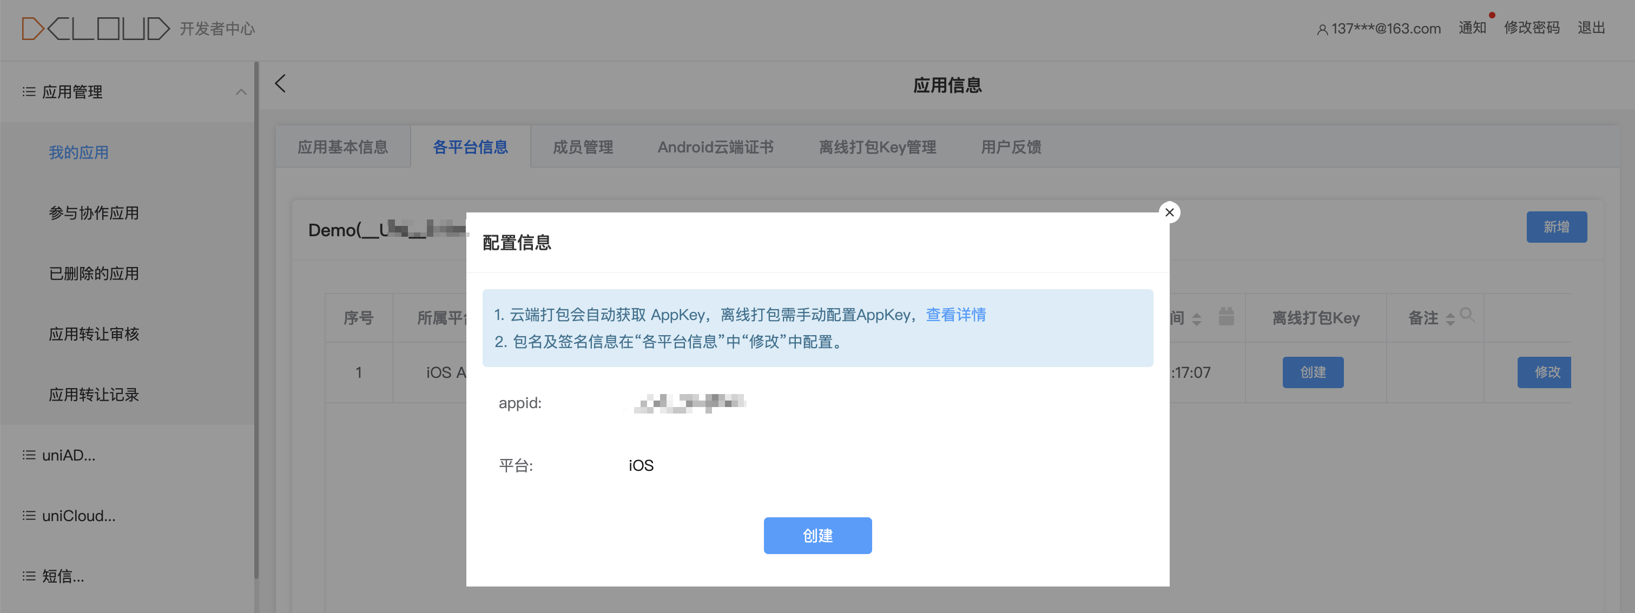Select 参与协作应用 in sidebar

click(94, 213)
